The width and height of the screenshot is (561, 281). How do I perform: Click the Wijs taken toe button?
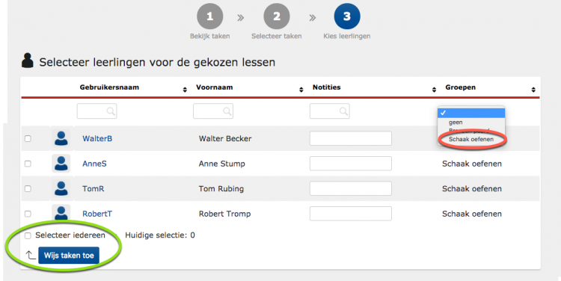[x=69, y=256]
